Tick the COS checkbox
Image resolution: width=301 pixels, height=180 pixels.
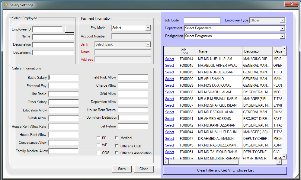tap(98, 153)
